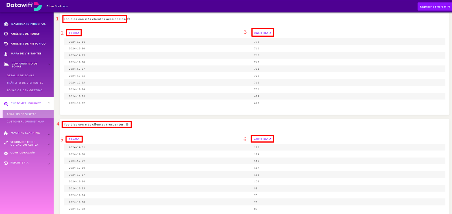This screenshot has width=452, height=214.
Task: Click the Analisis de Historico history icon
Action: pyautogui.click(x=6, y=43)
